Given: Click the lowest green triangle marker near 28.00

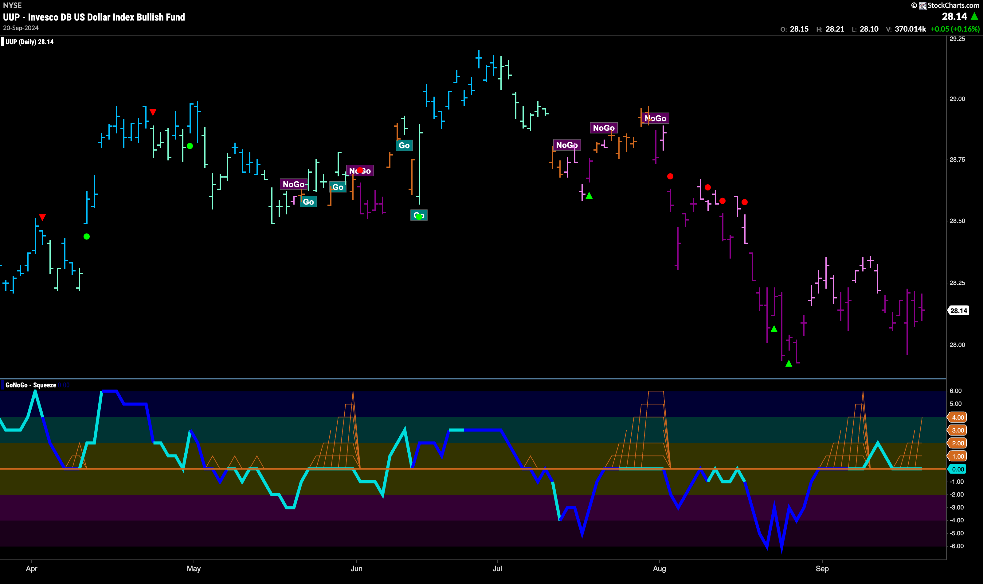Looking at the screenshot, I should click(x=789, y=363).
